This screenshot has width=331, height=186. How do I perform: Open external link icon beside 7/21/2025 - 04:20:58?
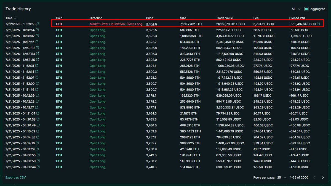click(38, 119)
